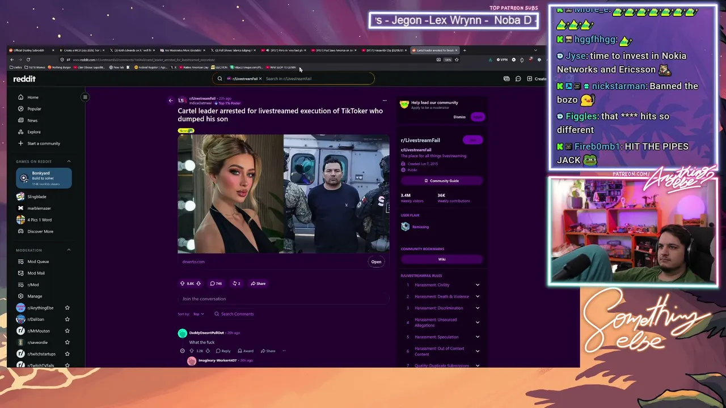Viewport: 726px width, 408px height.
Task: Click Discover More games
Action: click(x=40, y=231)
